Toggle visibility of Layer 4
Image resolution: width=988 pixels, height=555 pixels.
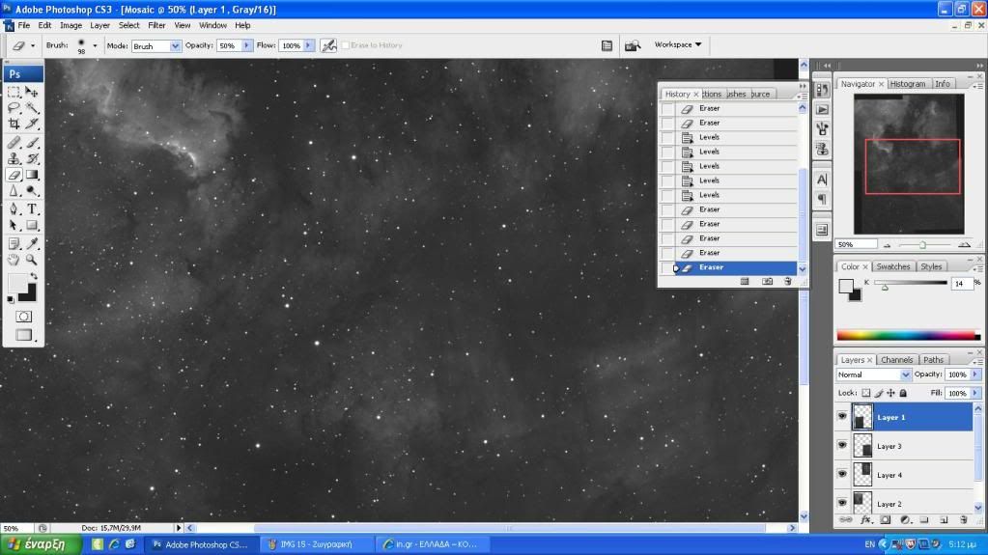click(x=842, y=475)
